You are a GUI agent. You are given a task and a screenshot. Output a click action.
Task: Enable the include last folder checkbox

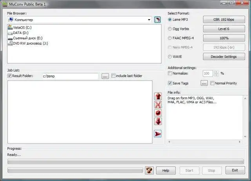click(113, 76)
